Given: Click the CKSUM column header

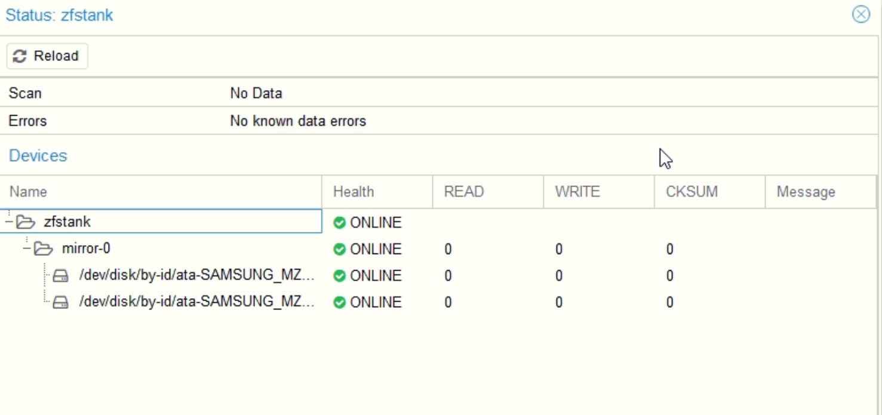Looking at the screenshot, I should (692, 192).
